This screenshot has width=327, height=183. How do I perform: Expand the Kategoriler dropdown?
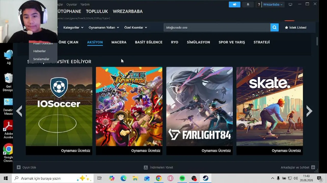tap(73, 27)
